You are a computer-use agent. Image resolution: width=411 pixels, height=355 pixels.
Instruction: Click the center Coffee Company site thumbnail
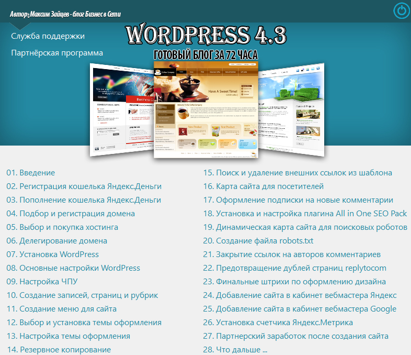[x=206, y=110]
